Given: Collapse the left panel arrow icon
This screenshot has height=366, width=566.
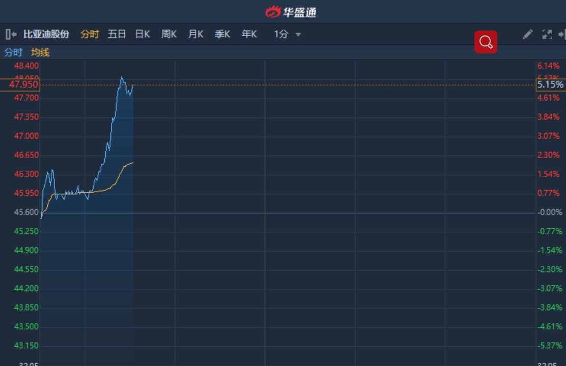Looking at the screenshot, I should (x=11, y=34).
